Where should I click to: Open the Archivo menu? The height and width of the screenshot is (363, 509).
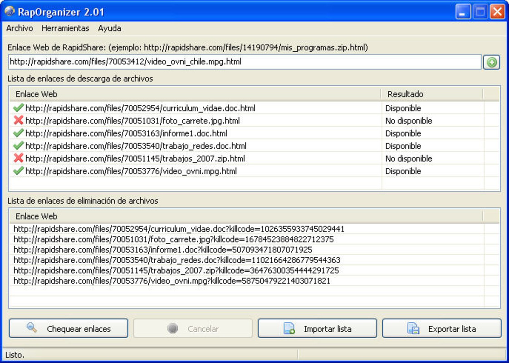click(x=20, y=28)
